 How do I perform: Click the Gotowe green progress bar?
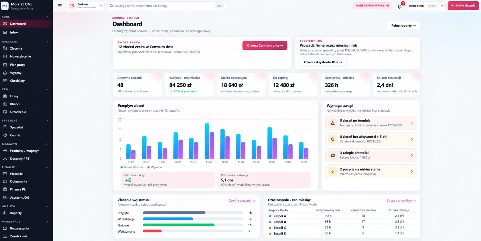coord(179,225)
